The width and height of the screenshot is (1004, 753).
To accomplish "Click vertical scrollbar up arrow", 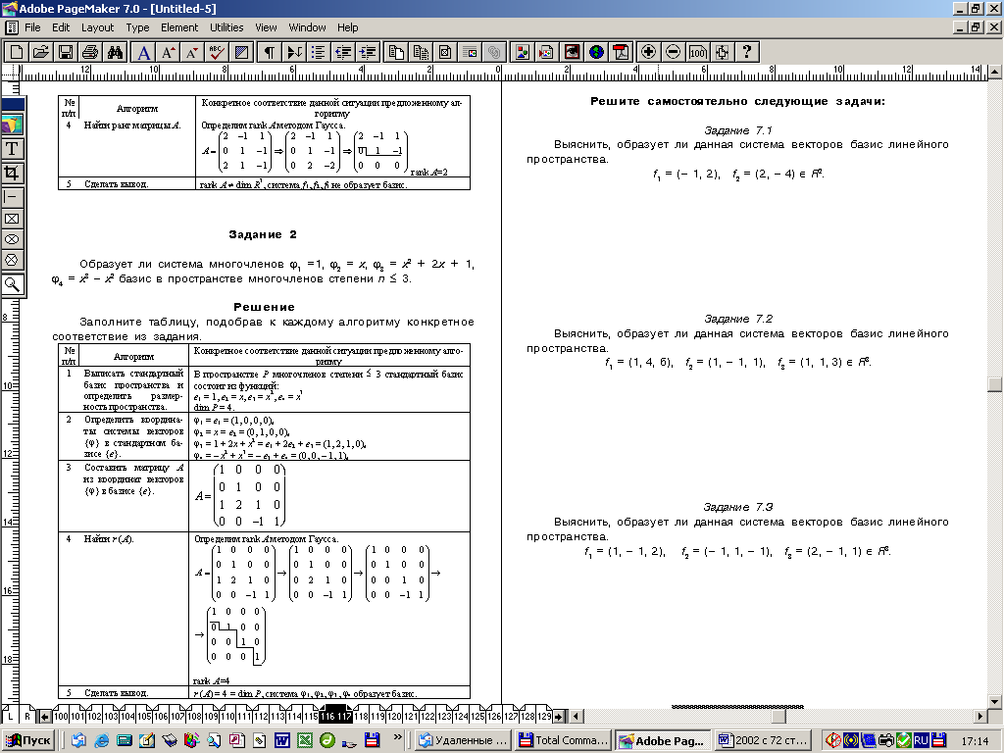I will (995, 71).
